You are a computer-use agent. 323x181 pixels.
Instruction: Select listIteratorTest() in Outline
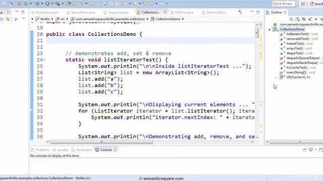(298, 34)
